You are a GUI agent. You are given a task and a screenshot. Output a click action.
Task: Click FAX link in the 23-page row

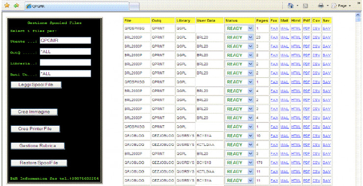tap(274, 37)
